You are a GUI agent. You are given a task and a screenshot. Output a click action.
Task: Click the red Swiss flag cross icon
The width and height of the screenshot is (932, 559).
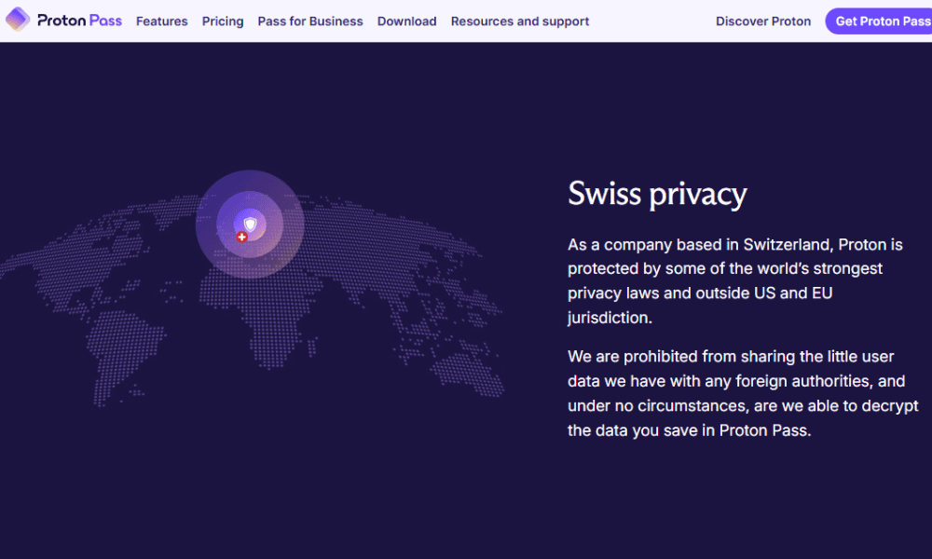click(x=242, y=238)
